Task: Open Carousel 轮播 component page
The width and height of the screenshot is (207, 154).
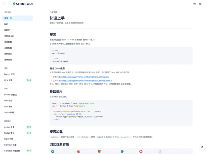Action: [x=17, y=145]
